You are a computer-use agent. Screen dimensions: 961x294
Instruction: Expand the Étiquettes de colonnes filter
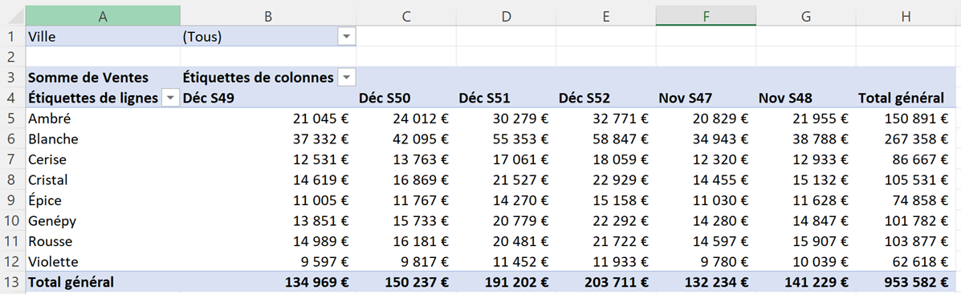(347, 78)
